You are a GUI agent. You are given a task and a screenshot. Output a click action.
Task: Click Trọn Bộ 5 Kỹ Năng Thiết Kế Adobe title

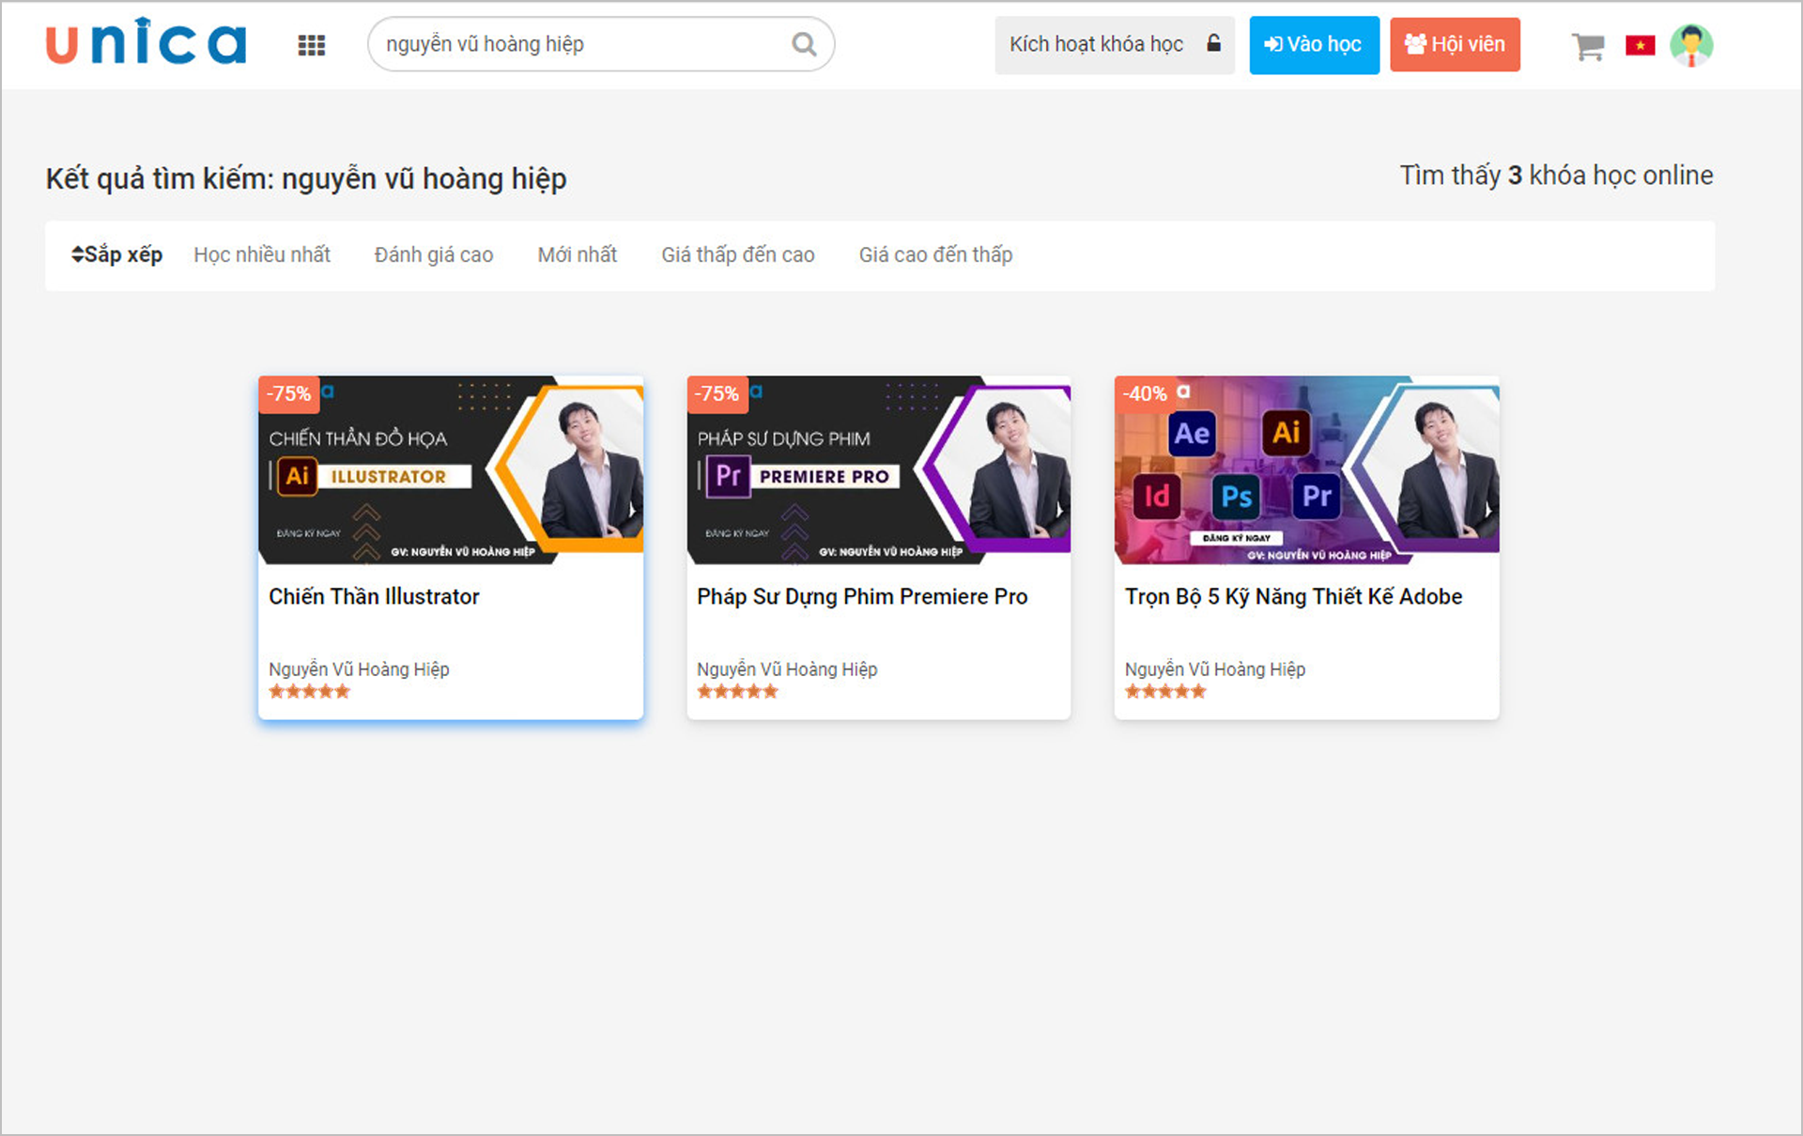pyautogui.click(x=1293, y=596)
